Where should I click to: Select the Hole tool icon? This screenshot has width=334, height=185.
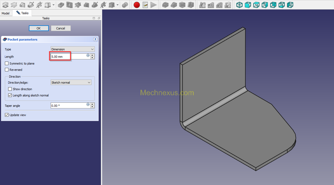tap(69, 5)
